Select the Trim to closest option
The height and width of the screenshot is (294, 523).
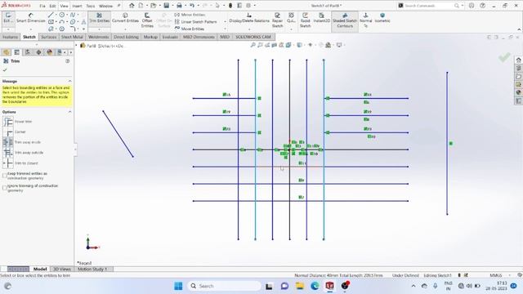pos(8,163)
